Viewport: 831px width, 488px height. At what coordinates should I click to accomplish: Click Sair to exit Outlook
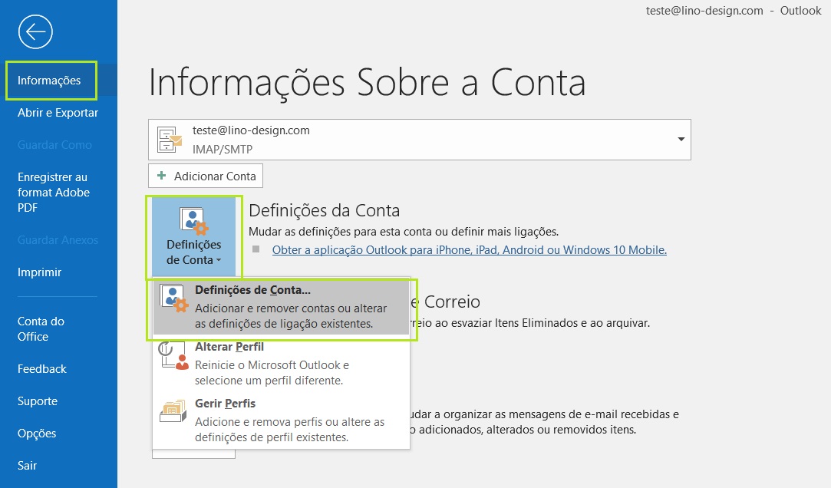pos(27,465)
